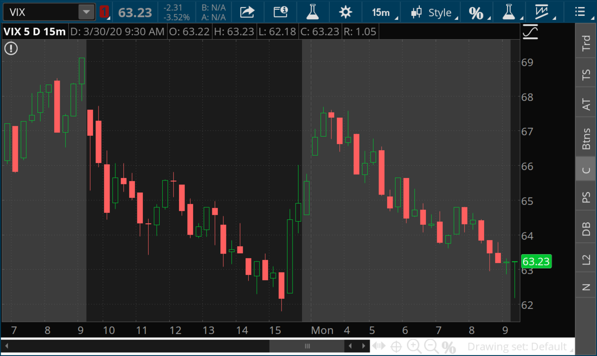The width and height of the screenshot is (597, 356).
Task: Click the crosshair pan icon at bottom
Action: pyautogui.click(x=397, y=347)
